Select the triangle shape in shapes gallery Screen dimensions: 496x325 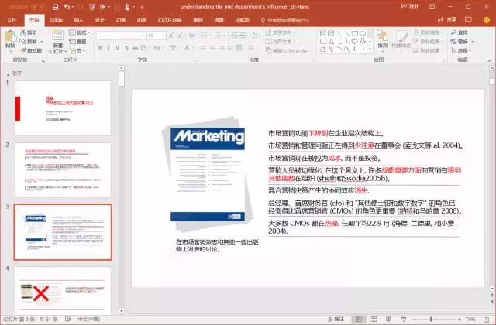pos(331,41)
